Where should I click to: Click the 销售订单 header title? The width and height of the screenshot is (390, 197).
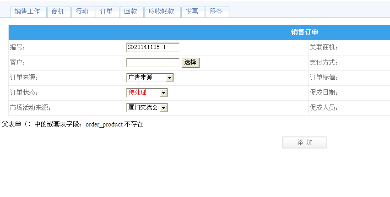tap(304, 32)
